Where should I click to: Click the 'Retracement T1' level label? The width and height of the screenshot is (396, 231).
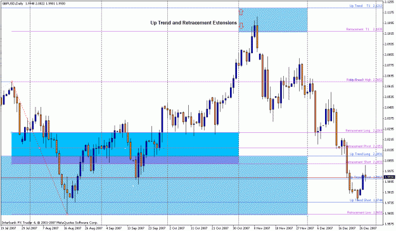tap(364, 29)
